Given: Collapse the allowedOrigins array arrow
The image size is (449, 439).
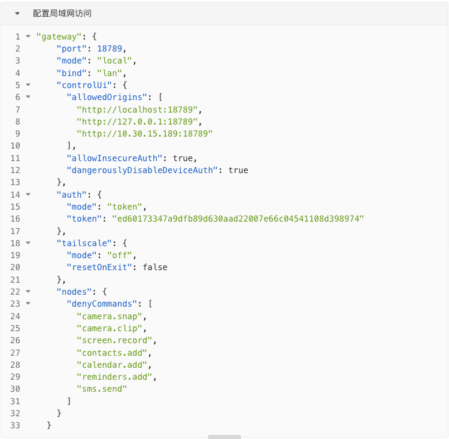Looking at the screenshot, I should click(28, 97).
